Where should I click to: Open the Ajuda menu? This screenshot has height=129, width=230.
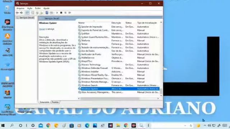(x=46, y=8)
